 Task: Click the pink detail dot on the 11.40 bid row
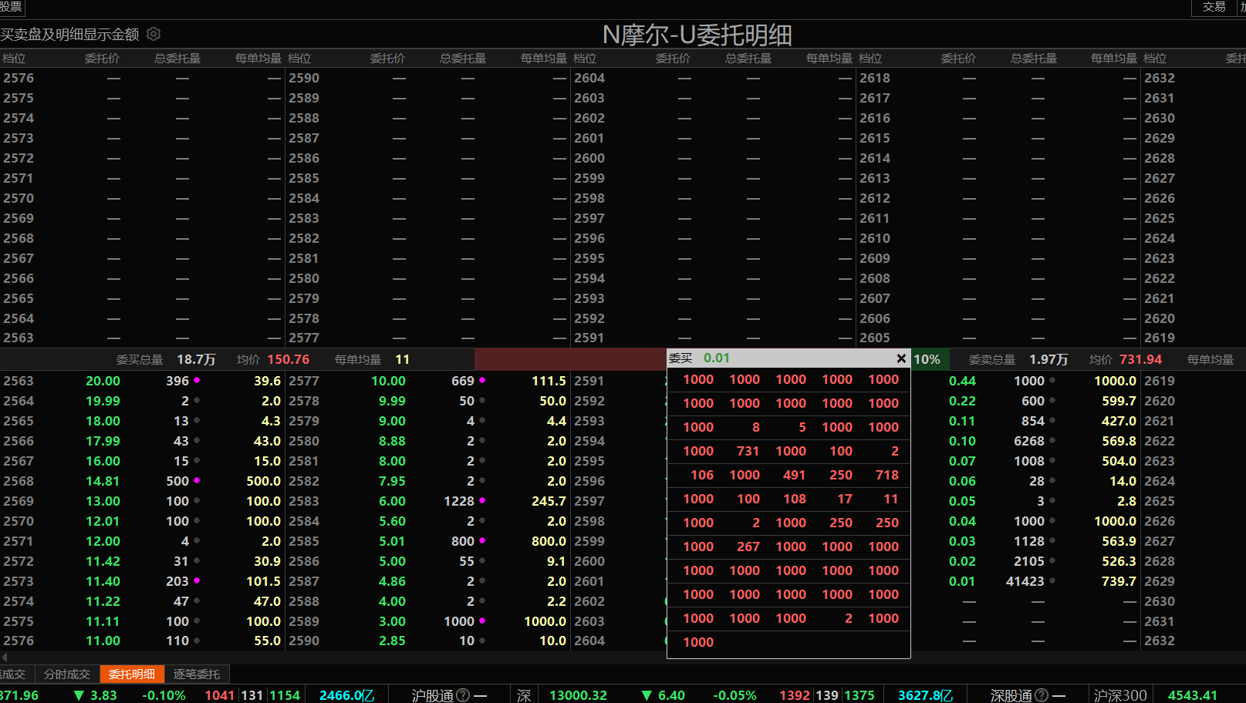(x=197, y=580)
